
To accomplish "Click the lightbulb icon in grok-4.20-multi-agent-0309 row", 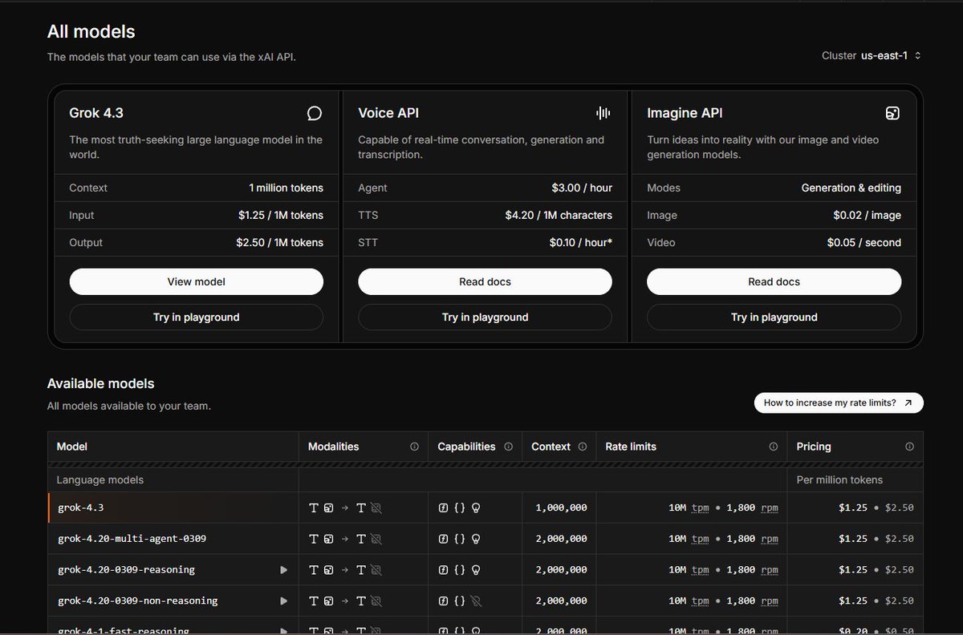I will pos(475,539).
